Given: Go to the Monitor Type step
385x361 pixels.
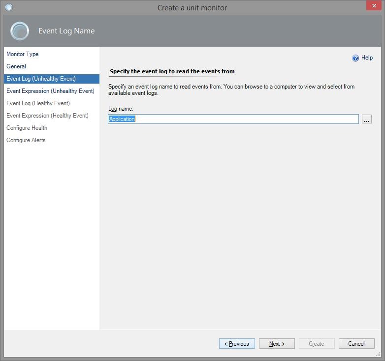Looking at the screenshot, I should [22, 54].
